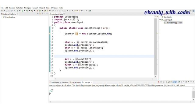Click the Console scrollbar up arrow
This screenshot has height=109, width=195.
(193, 88)
